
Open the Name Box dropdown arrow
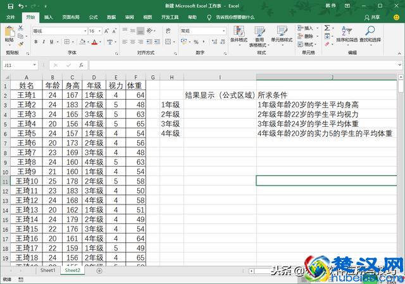[35, 65]
